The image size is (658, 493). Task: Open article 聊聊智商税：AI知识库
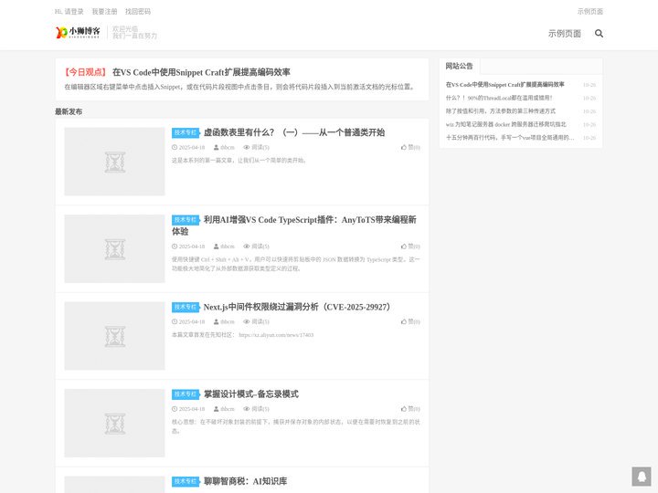pyautogui.click(x=246, y=481)
